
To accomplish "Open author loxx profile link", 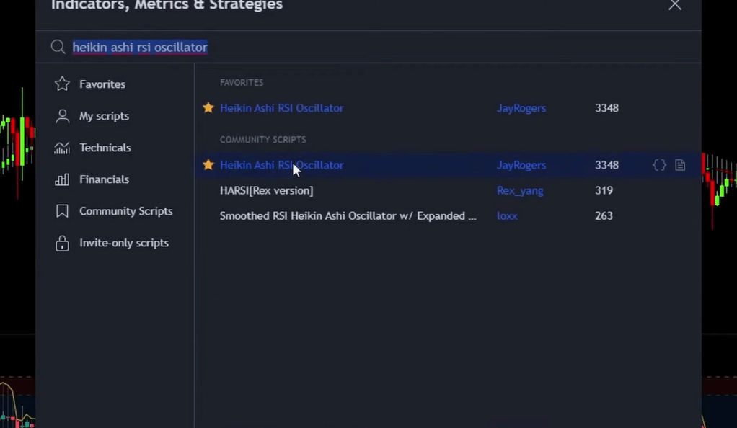I will [507, 215].
